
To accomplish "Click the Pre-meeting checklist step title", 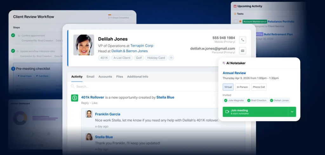I will (x=33, y=69).
